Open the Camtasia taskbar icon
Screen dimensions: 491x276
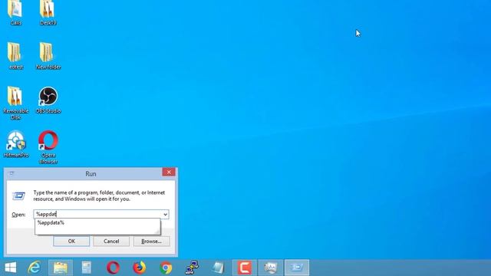click(x=245, y=268)
